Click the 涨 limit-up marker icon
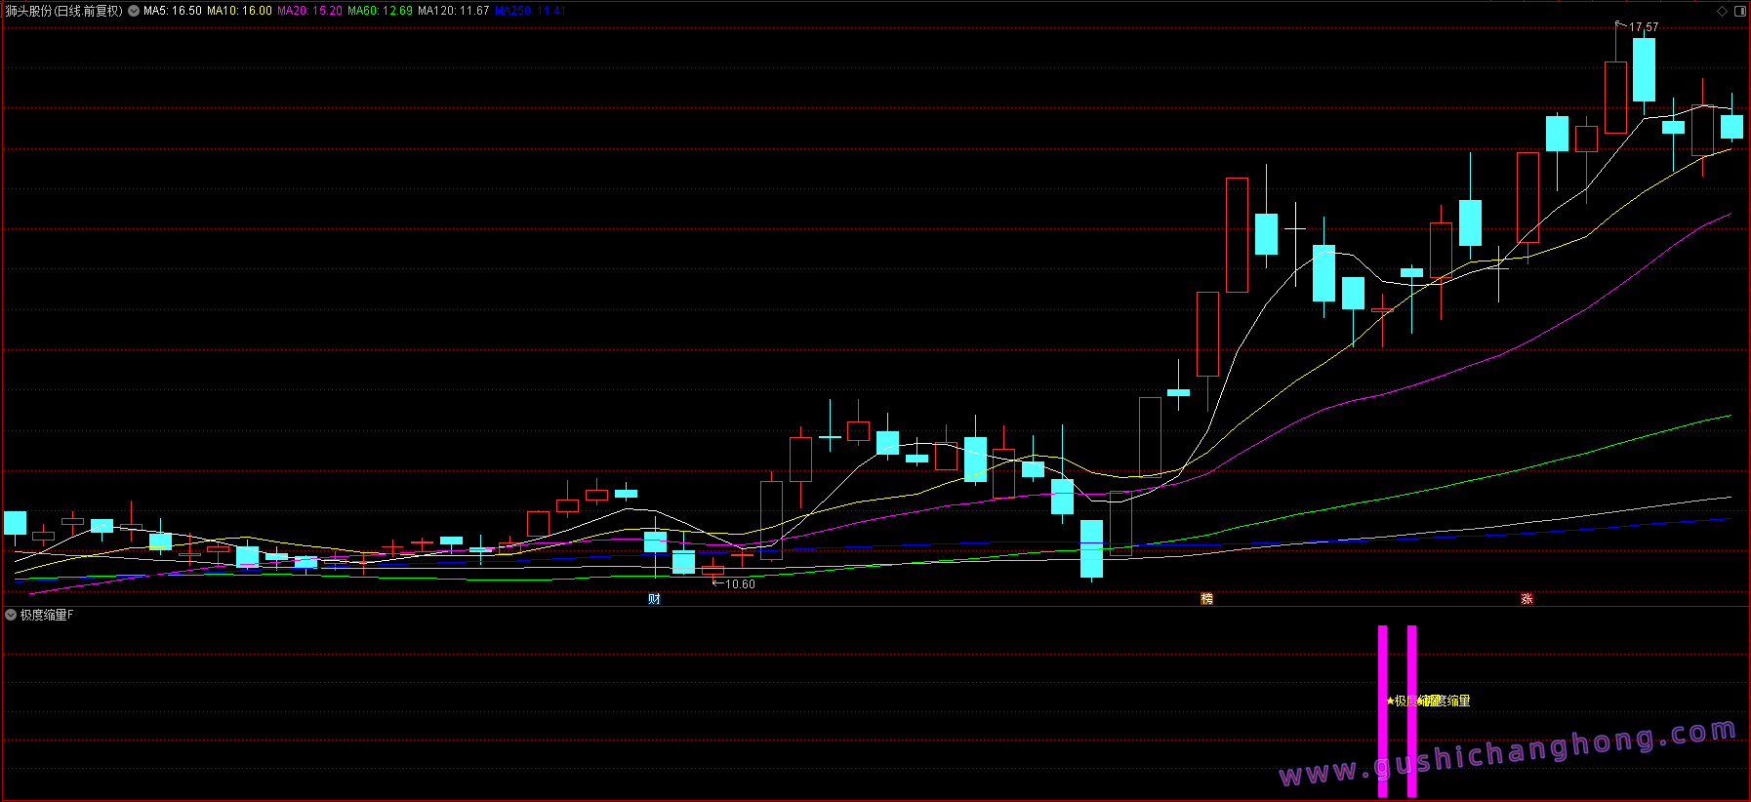Screen dimensions: 1751x802 pyautogui.click(x=1527, y=599)
